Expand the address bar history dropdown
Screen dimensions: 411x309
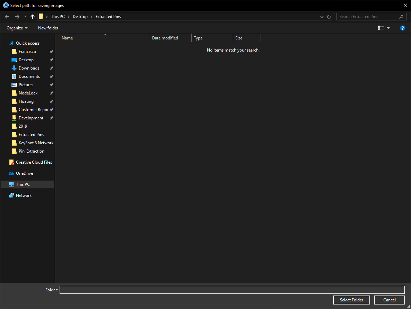pos(321,16)
